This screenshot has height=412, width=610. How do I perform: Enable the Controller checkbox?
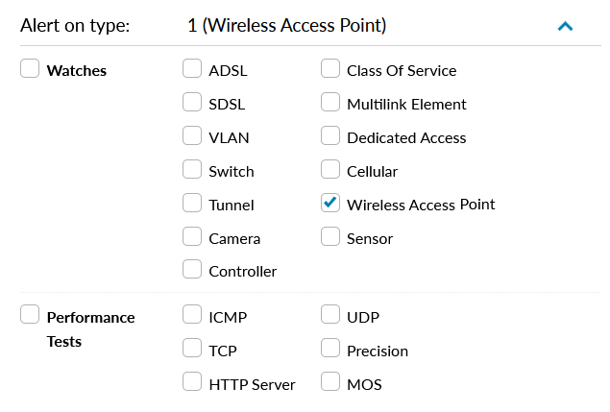coord(192,270)
